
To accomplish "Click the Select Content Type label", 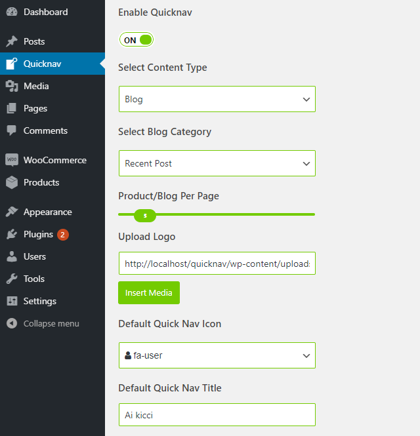I will 163,68.
